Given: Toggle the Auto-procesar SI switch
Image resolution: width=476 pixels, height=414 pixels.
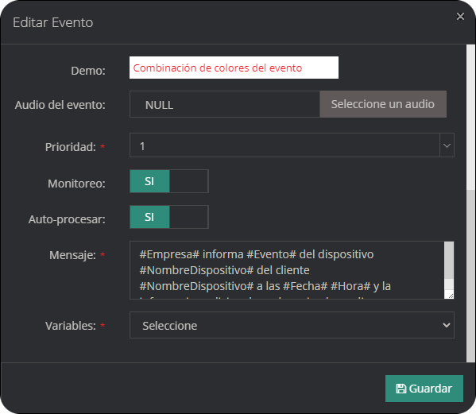Looking at the screenshot, I should [x=169, y=217].
